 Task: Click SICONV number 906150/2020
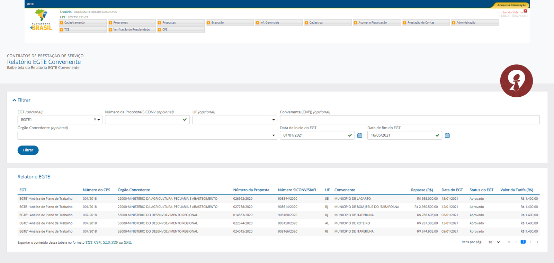pyautogui.click(x=287, y=223)
